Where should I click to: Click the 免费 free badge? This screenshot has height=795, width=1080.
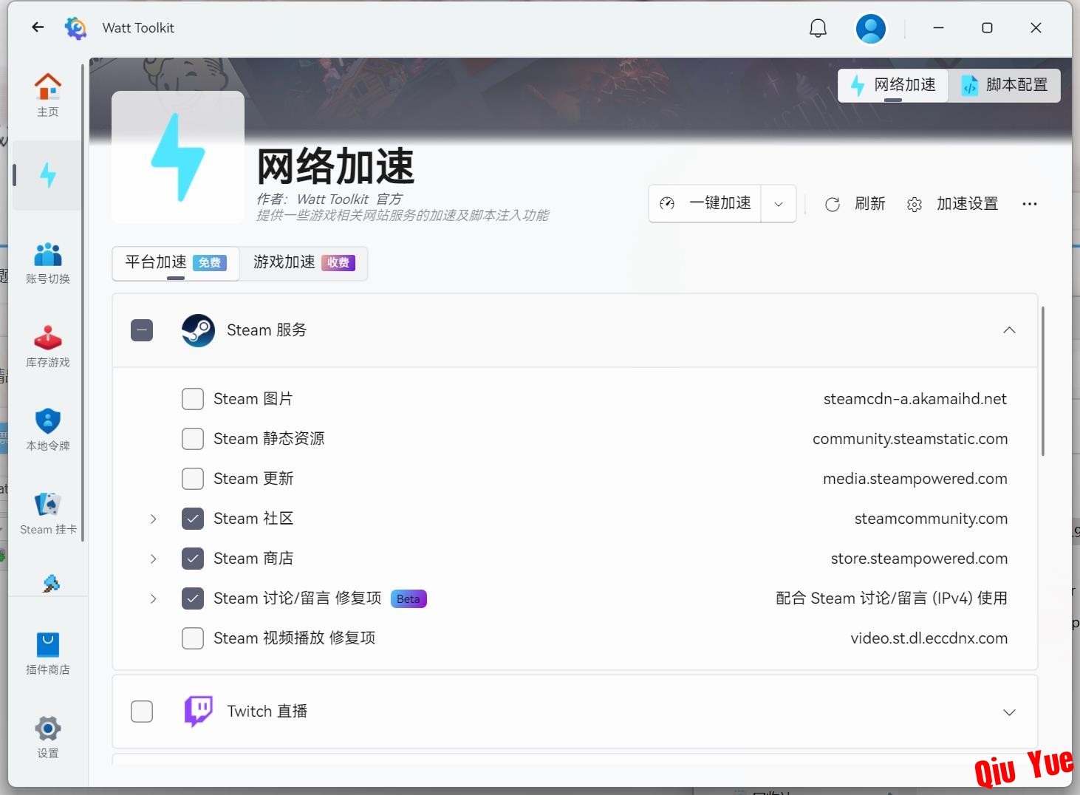(x=210, y=263)
